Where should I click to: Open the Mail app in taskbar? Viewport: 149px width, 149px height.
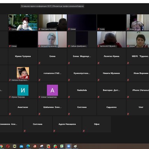(21, 146)
